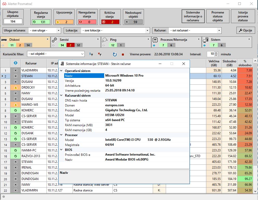Collapse the Operativni sistem section
This screenshot has height=200, width=258.
61,71
